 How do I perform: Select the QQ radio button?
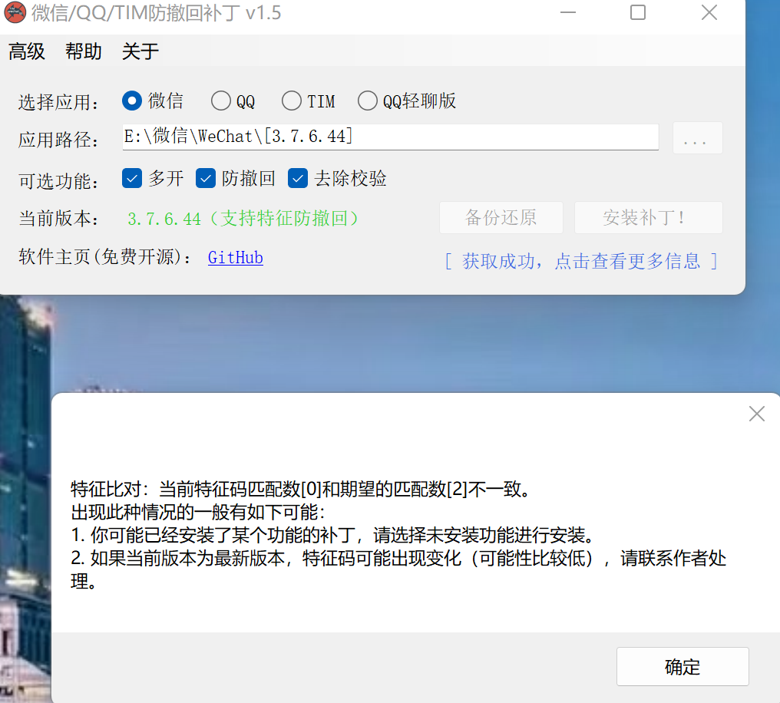(233, 101)
